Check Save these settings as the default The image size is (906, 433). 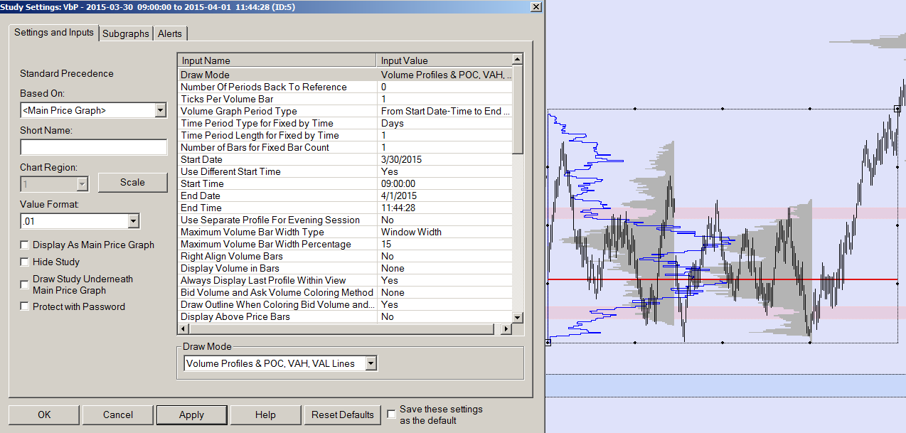point(391,414)
